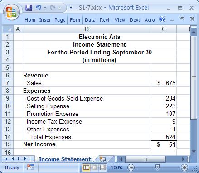Open the Acrobat ribbon tab
Viewport: 199px width, 173px height.
tap(150, 20)
